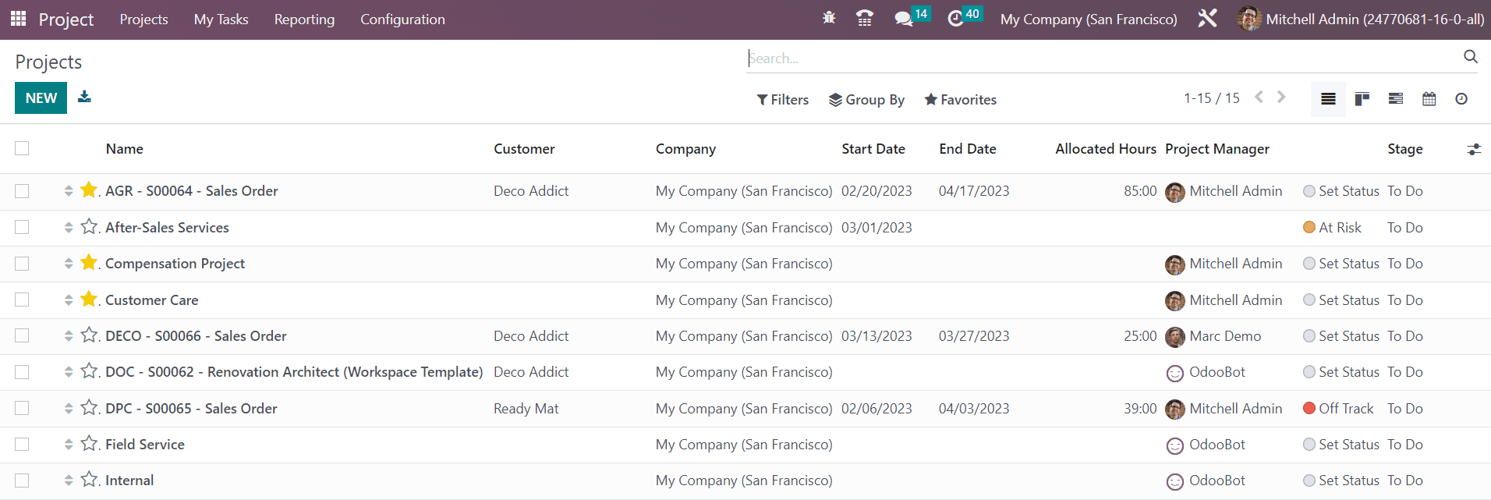Open the VoIP phone icon
Screen dimensions: 1491x500
[864, 19]
